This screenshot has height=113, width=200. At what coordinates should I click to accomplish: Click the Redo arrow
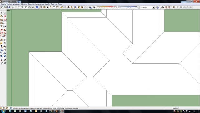[29, 7]
